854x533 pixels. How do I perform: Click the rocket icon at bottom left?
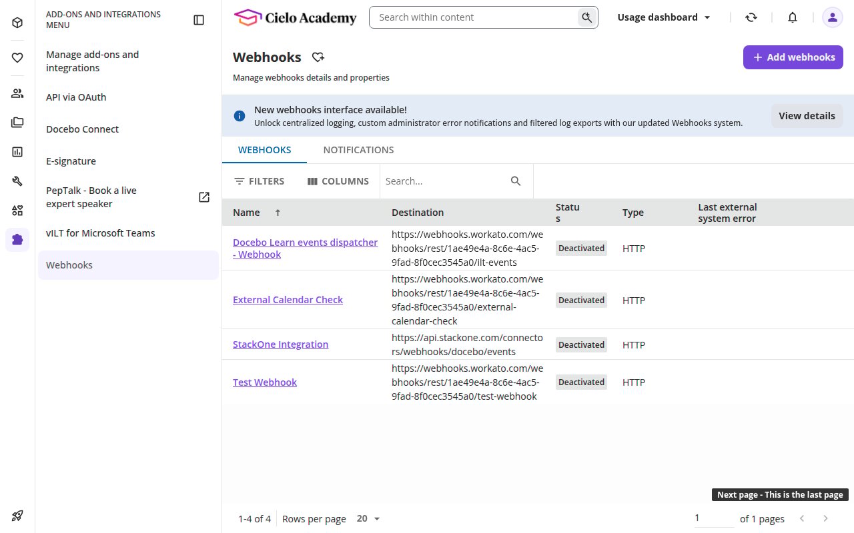pos(17,515)
